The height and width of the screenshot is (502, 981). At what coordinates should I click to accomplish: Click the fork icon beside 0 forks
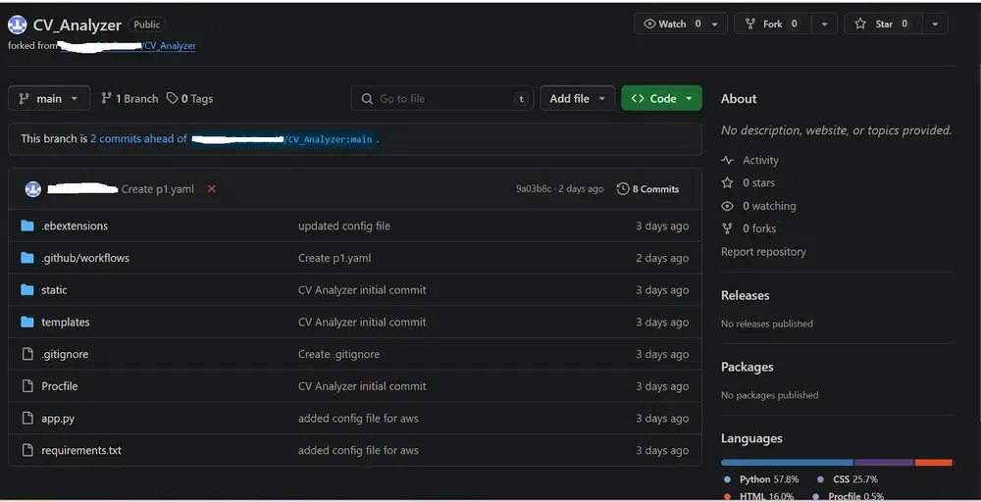(727, 228)
